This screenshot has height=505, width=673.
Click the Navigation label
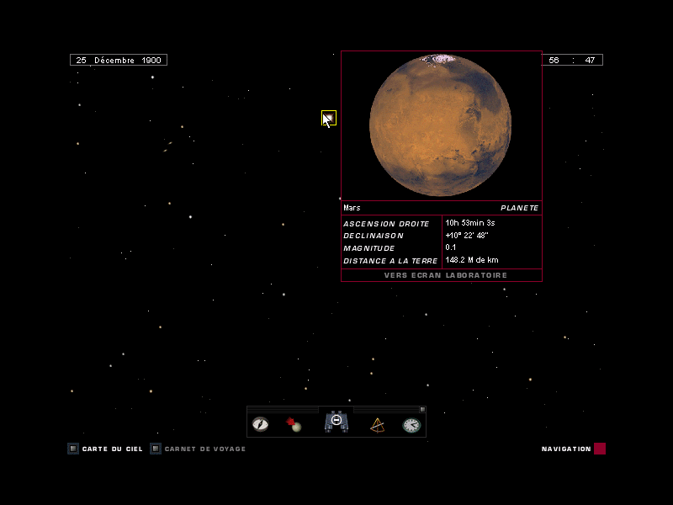pyautogui.click(x=566, y=449)
